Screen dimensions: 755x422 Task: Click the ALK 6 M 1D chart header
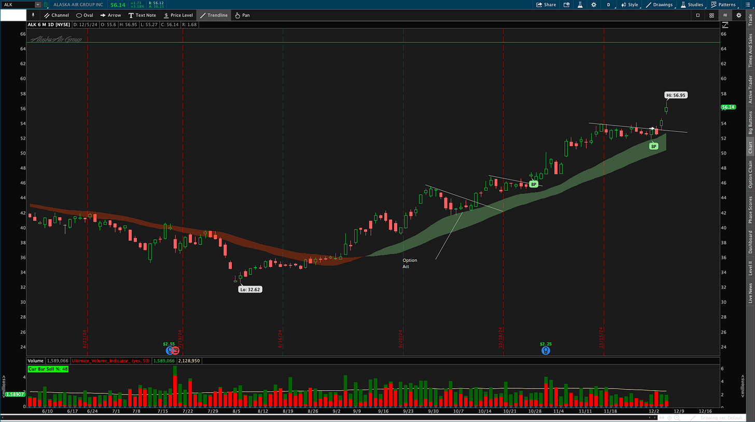pos(49,24)
